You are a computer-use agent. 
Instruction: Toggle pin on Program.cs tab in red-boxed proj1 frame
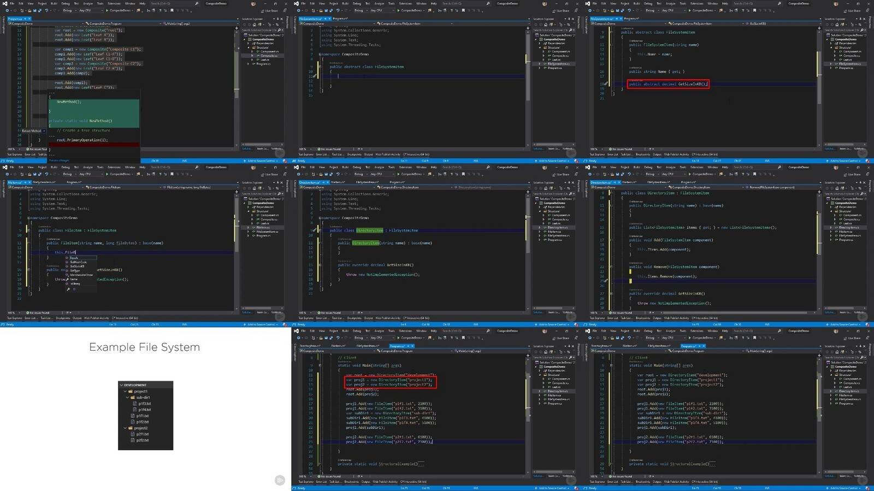(408, 346)
